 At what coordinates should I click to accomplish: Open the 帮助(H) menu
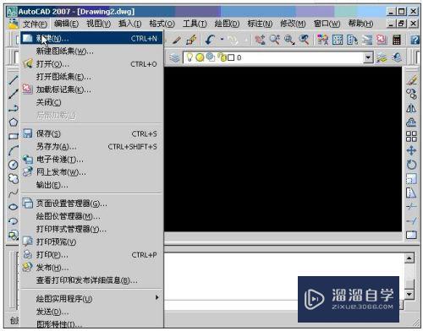click(x=360, y=24)
